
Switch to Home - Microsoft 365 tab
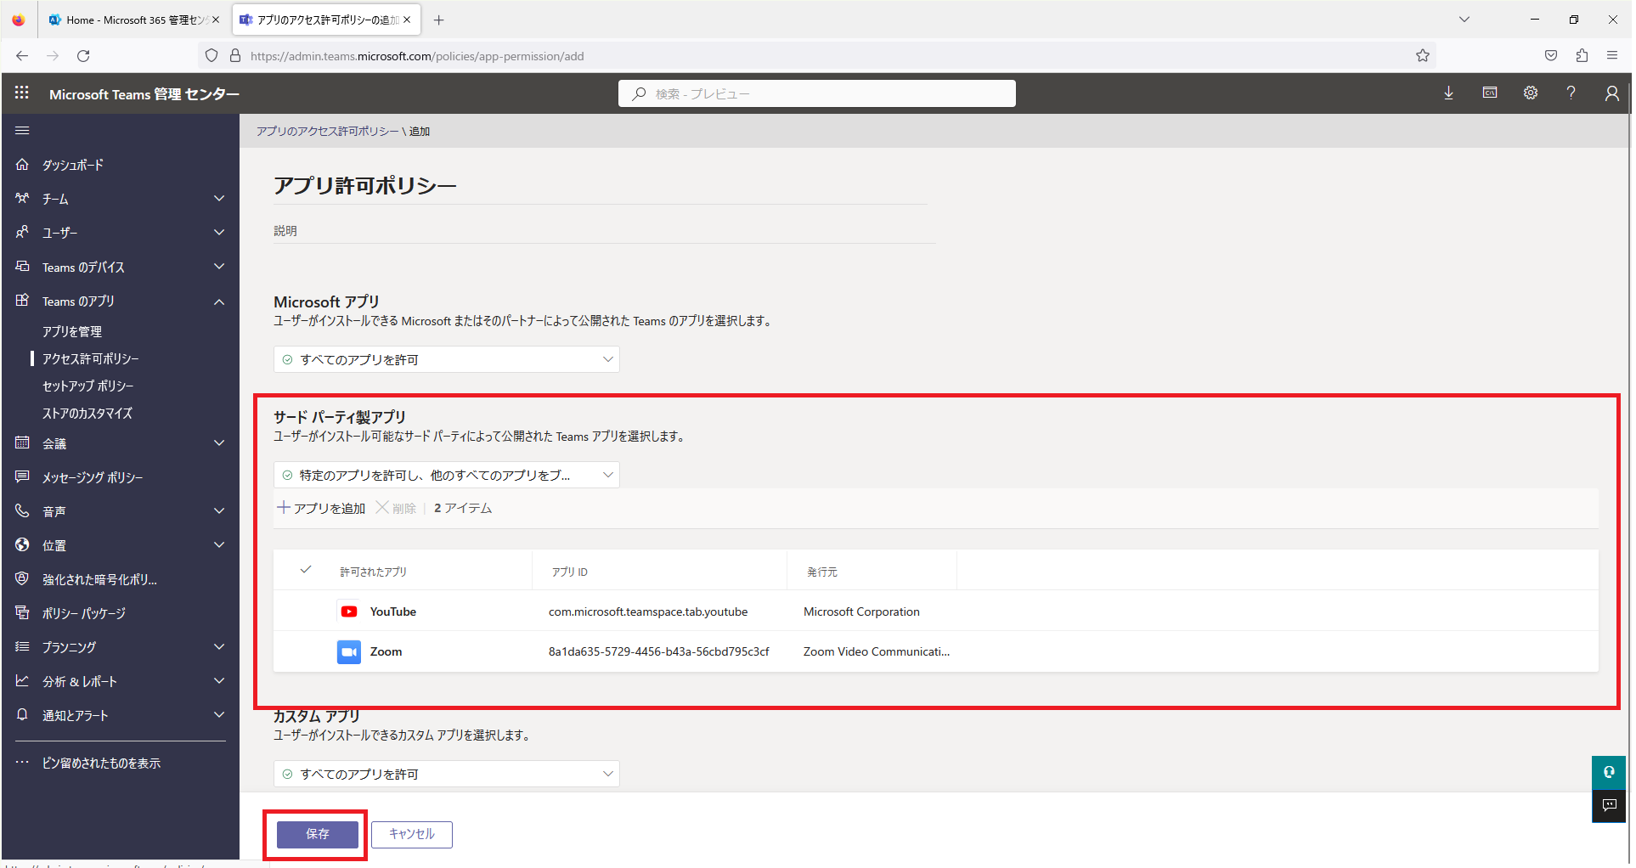click(133, 20)
